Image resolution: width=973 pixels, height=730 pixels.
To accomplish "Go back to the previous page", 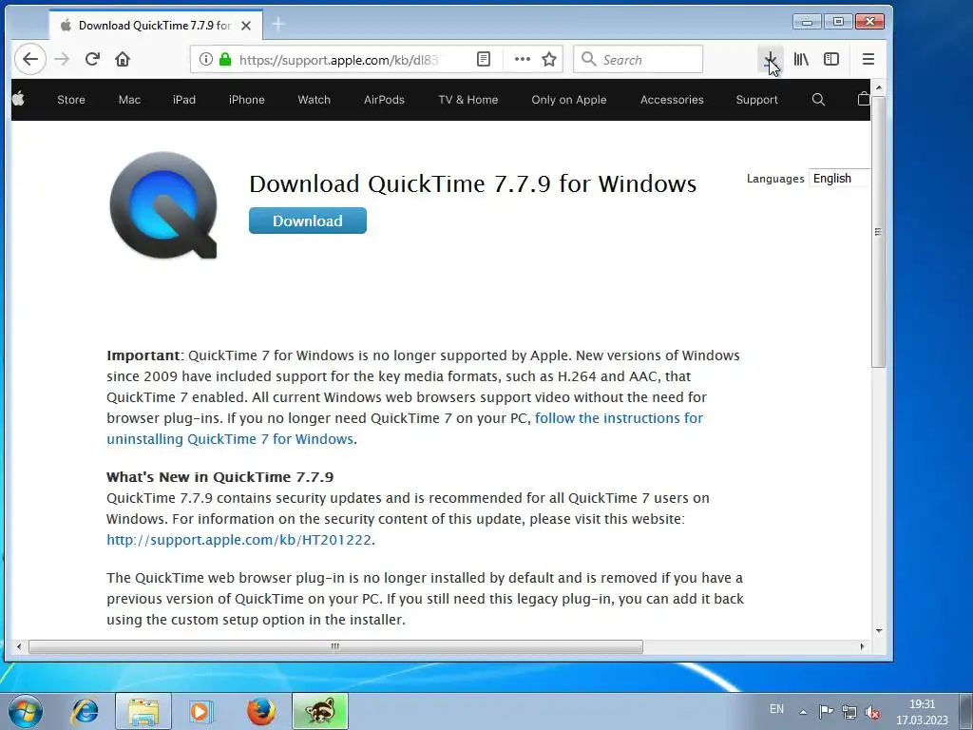I will point(29,60).
